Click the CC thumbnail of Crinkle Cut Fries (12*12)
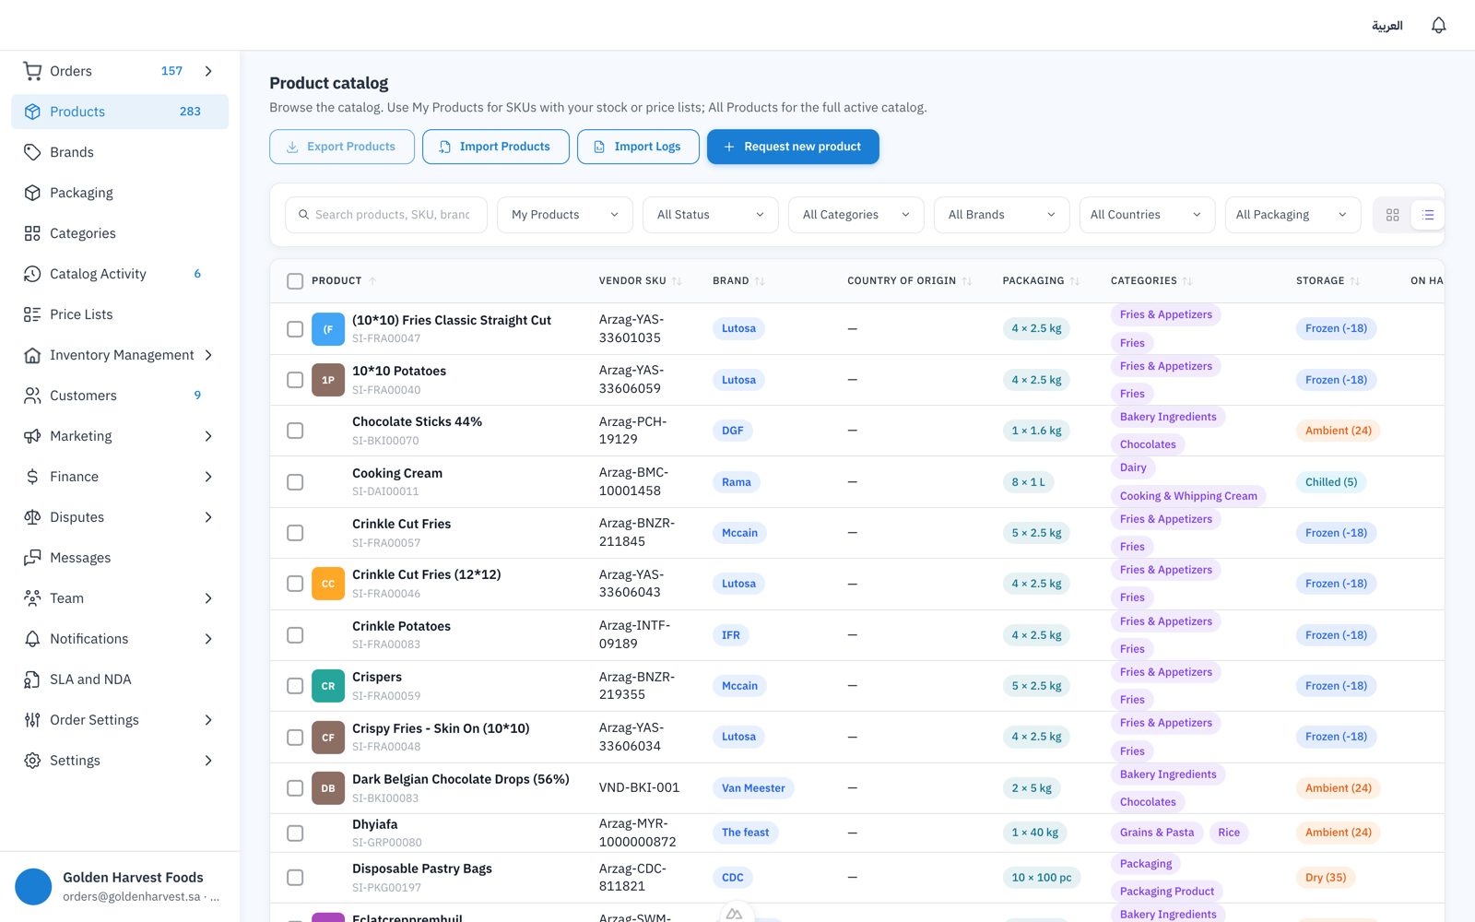The height and width of the screenshot is (922, 1475). click(328, 584)
